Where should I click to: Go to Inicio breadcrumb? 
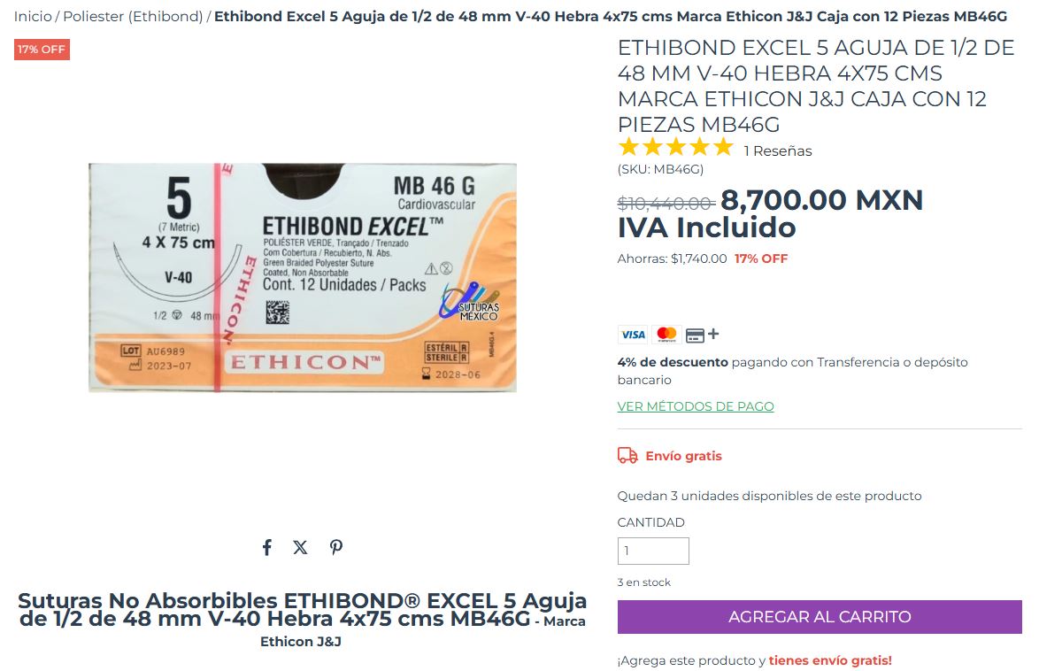33,17
